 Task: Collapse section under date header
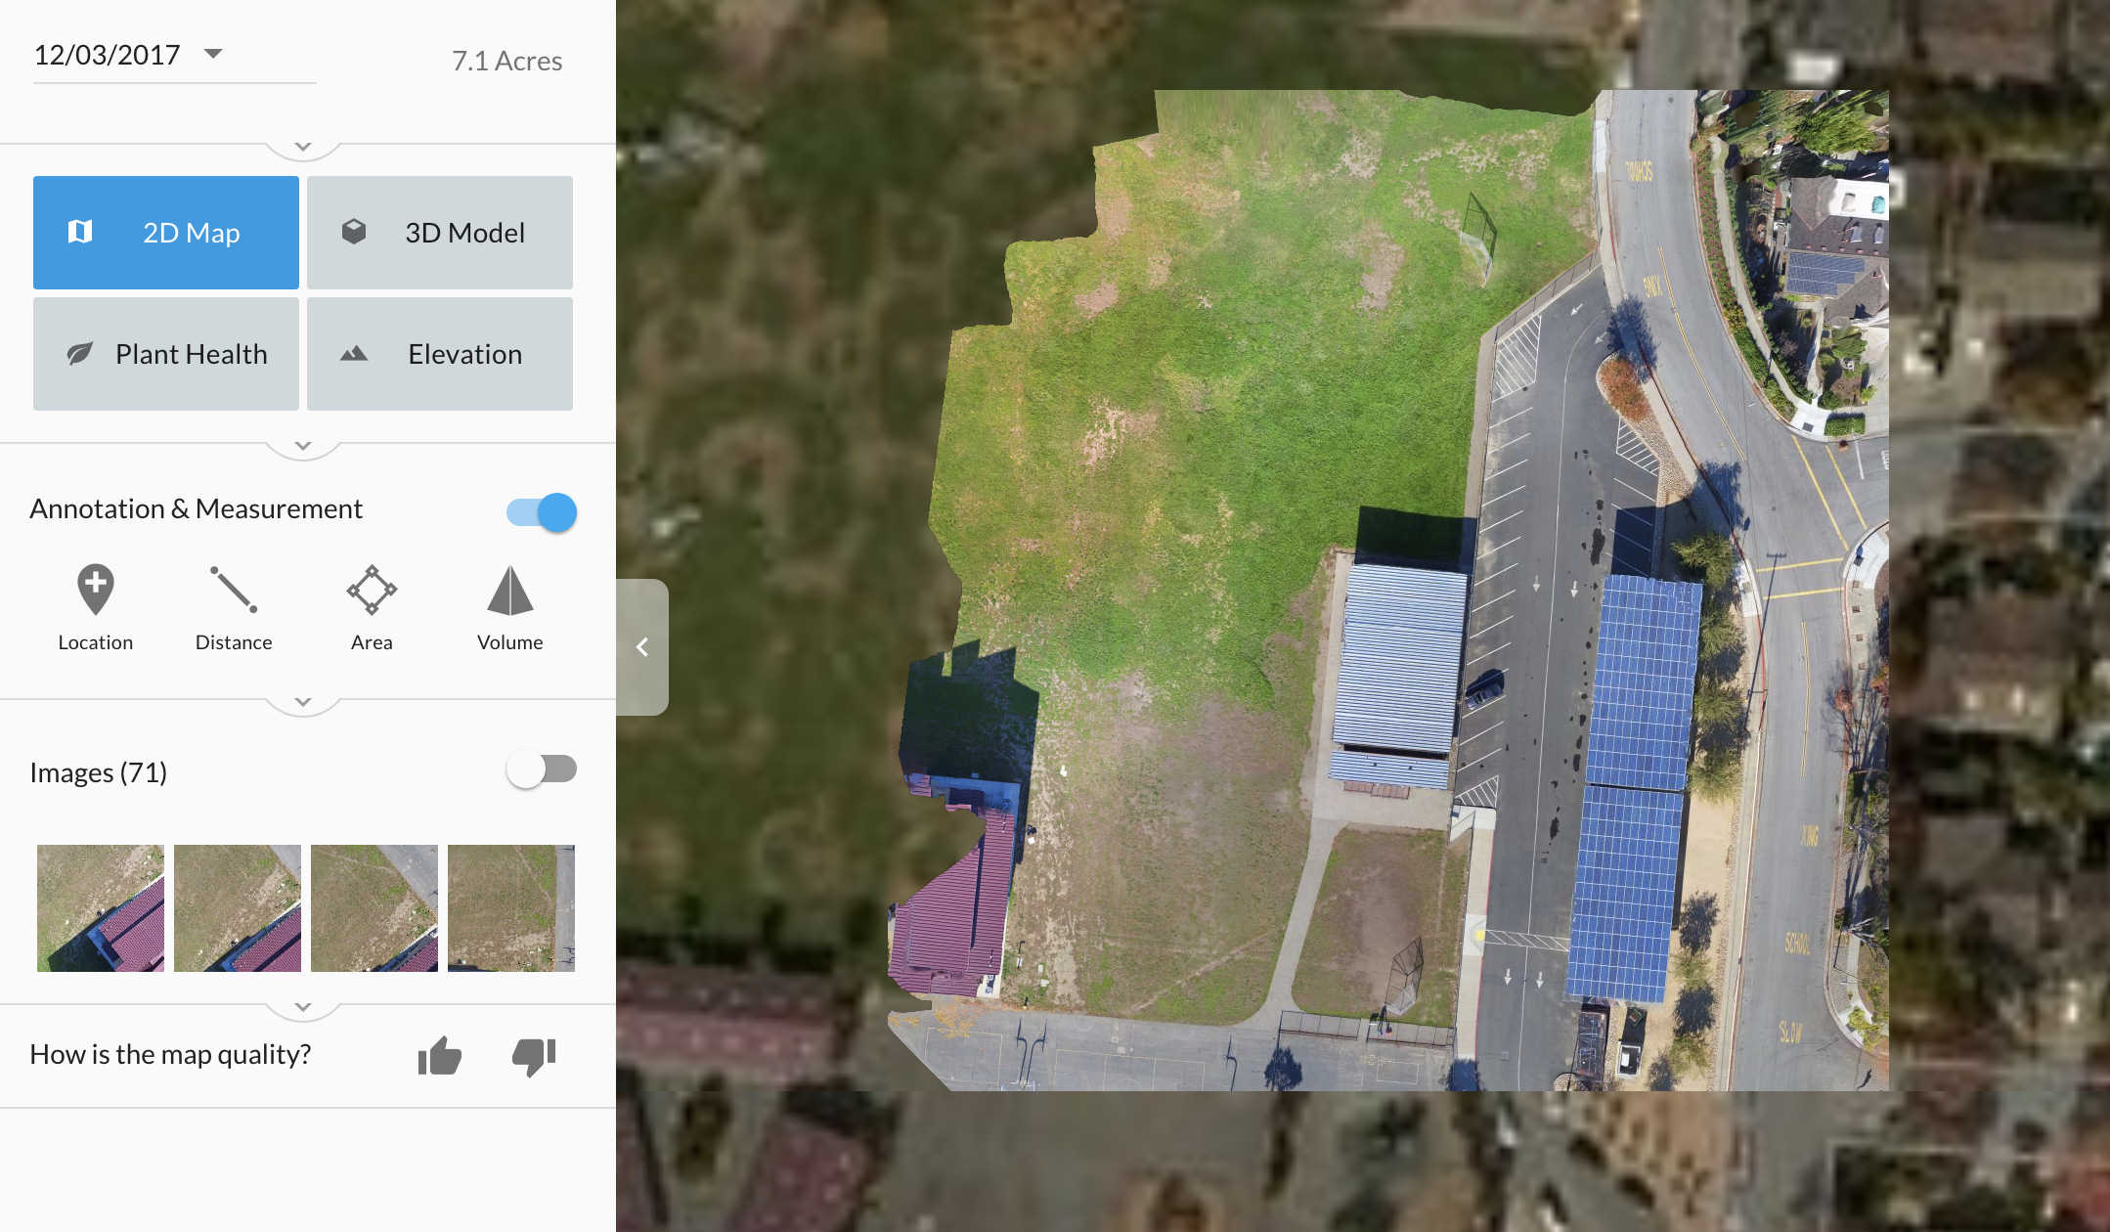303,147
